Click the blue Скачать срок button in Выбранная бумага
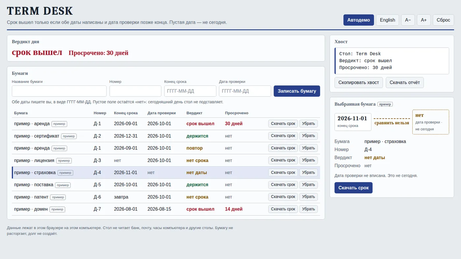This screenshot has width=461, height=259. pyautogui.click(x=353, y=188)
